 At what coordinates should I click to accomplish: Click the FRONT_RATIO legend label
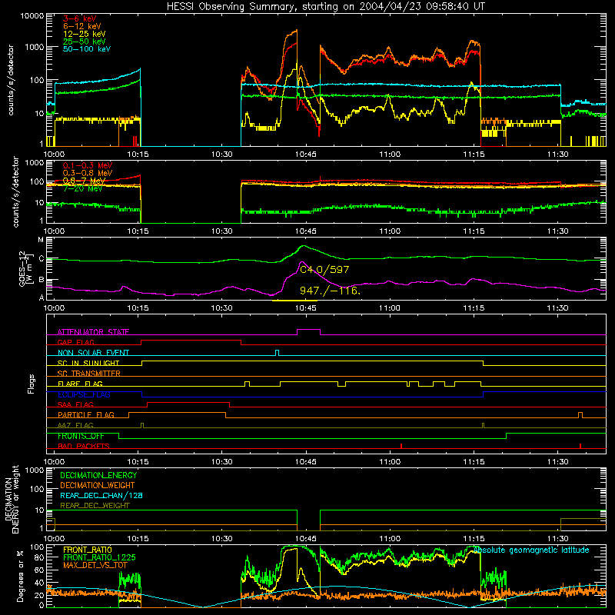pyautogui.click(x=88, y=550)
